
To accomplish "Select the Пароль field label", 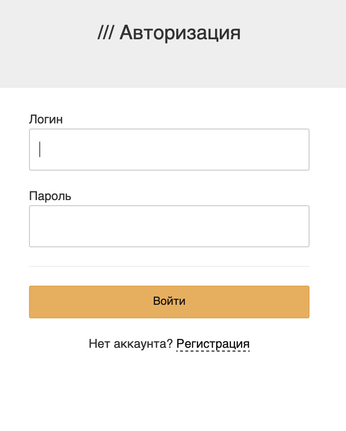I will (50, 196).
